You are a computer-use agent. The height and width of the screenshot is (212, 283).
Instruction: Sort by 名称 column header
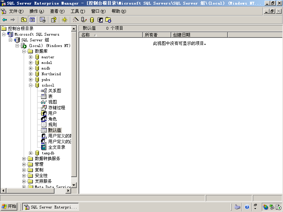[x=111, y=35]
